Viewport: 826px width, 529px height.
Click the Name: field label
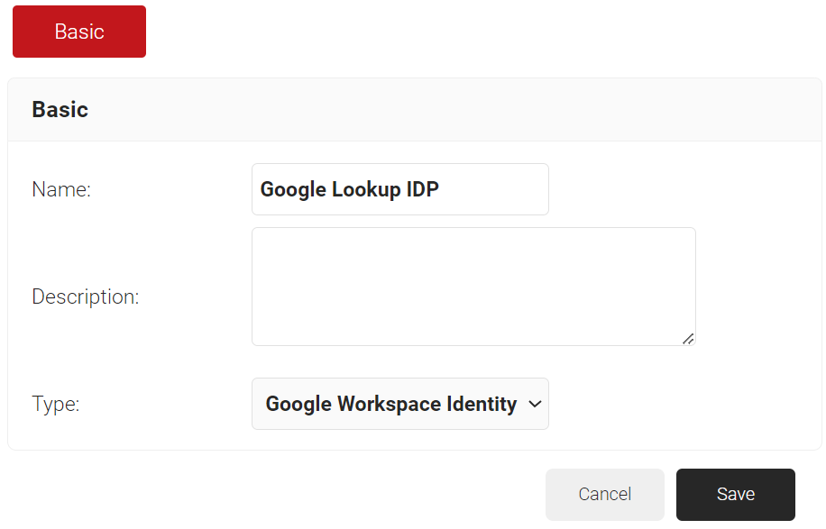61,189
